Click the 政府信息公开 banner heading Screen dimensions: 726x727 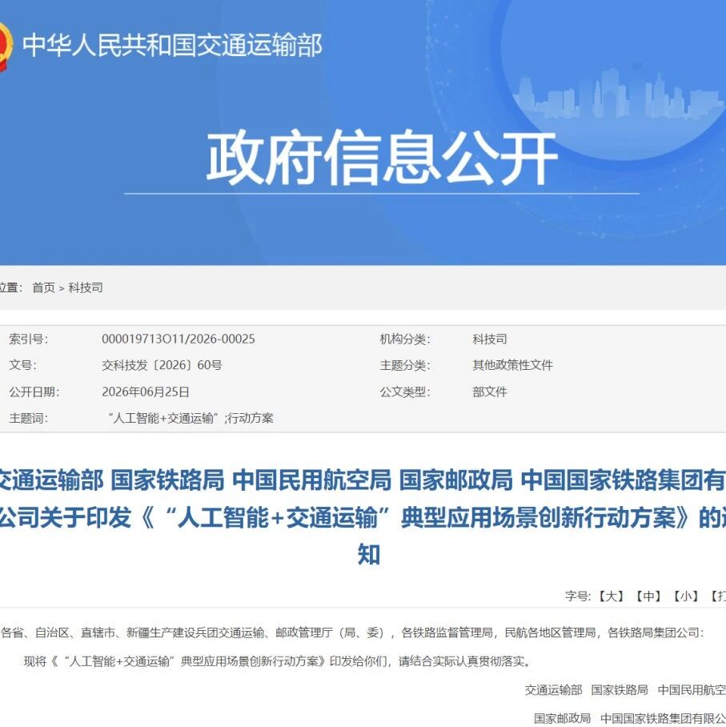pyautogui.click(x=382, y=157)
